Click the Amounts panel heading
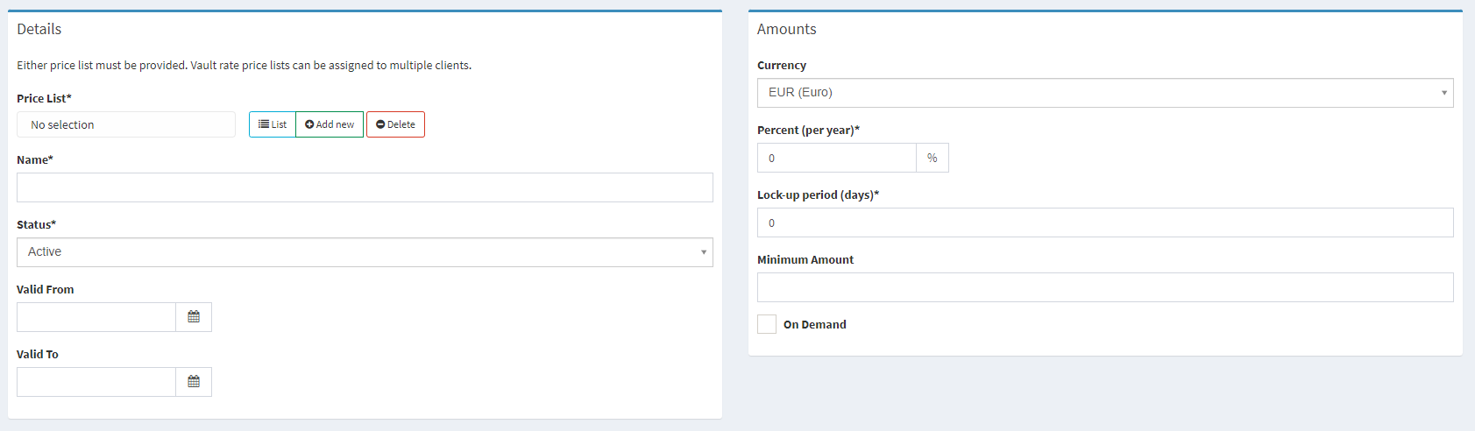 click(786, 29)
